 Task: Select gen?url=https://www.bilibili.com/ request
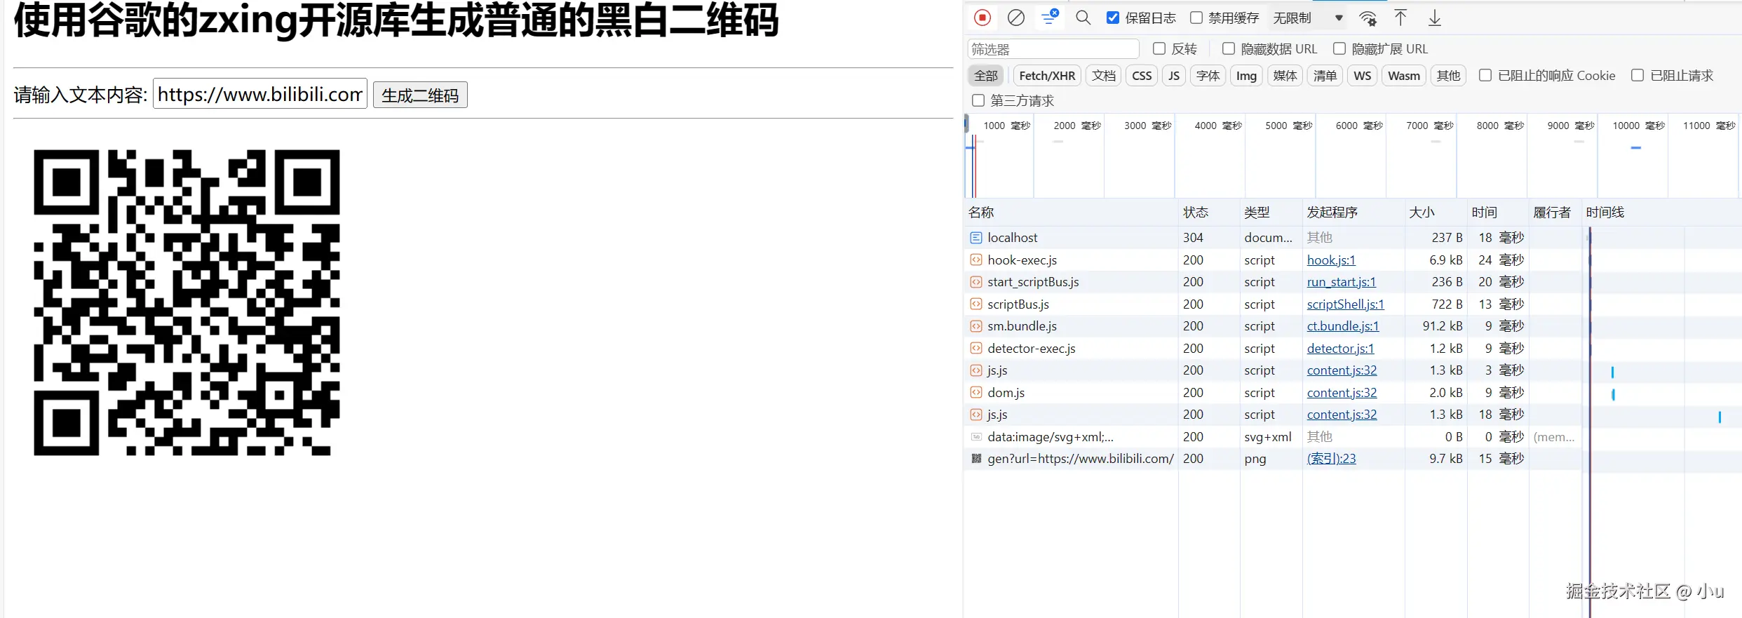click(1353, 459)
